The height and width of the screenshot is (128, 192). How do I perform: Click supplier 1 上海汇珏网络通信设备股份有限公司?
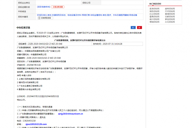(x=33, y=79)
